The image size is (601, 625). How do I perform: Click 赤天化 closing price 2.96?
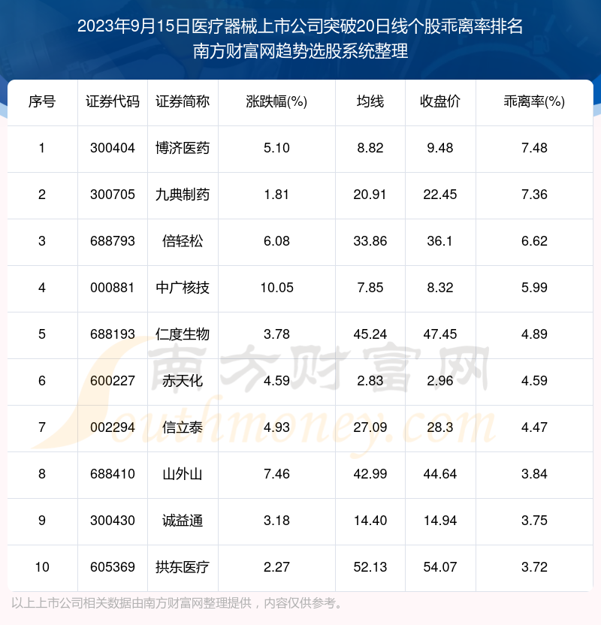[440, 381]
